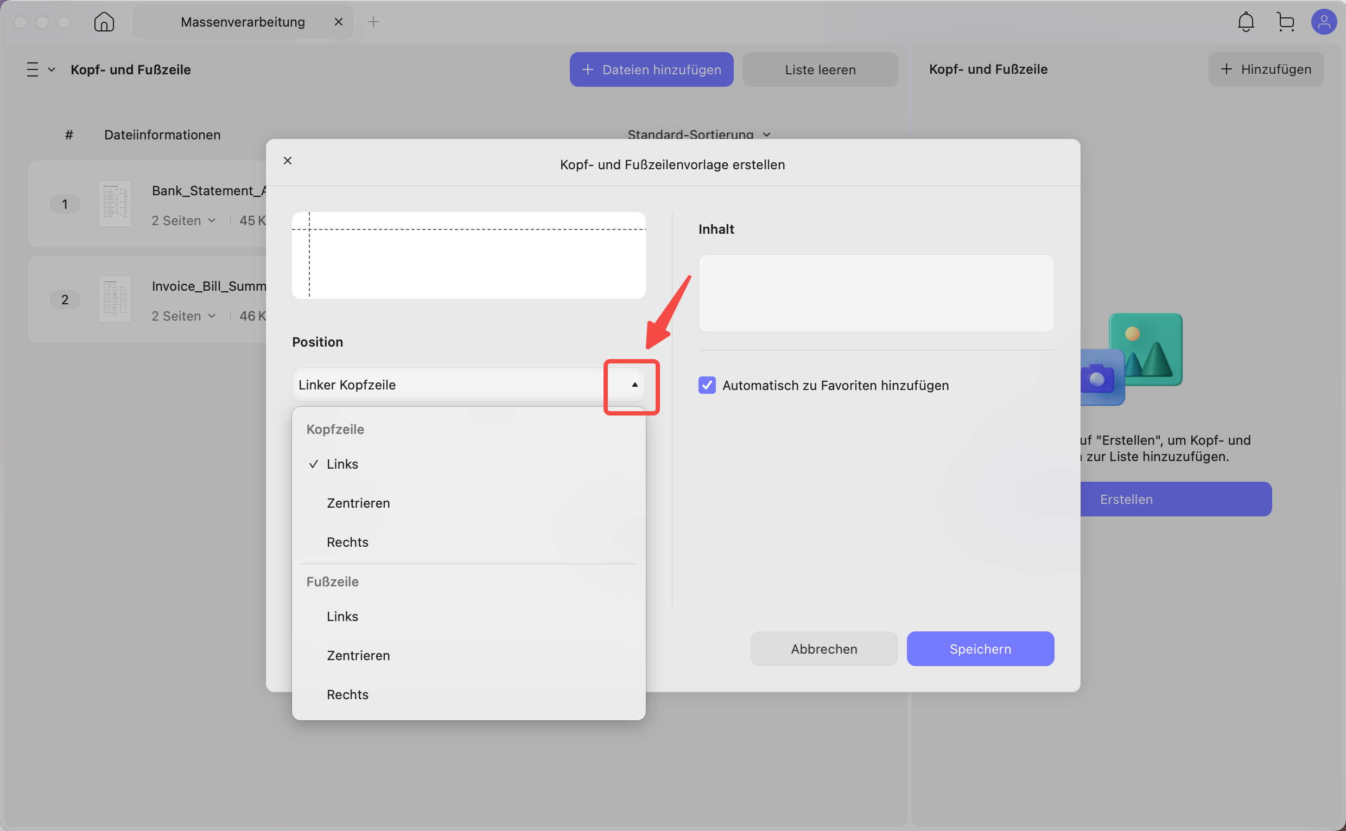Open the user account avatar
Viewport: 1346px width, 831px height.
tap(1323, 22)
